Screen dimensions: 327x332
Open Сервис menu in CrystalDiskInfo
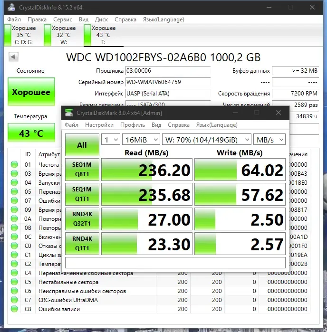(63, 19)
